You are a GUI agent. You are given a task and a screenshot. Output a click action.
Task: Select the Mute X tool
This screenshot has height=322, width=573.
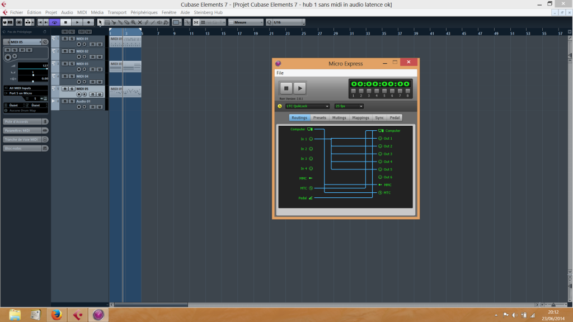click(x=140, y=22)
